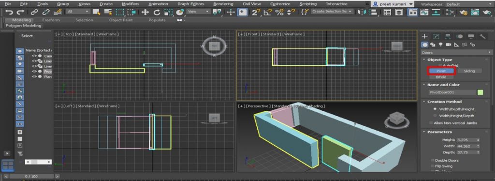Switch to Hierarchy command panel tab
Screen dimensions: 495x181
click(x=448, y=36)
